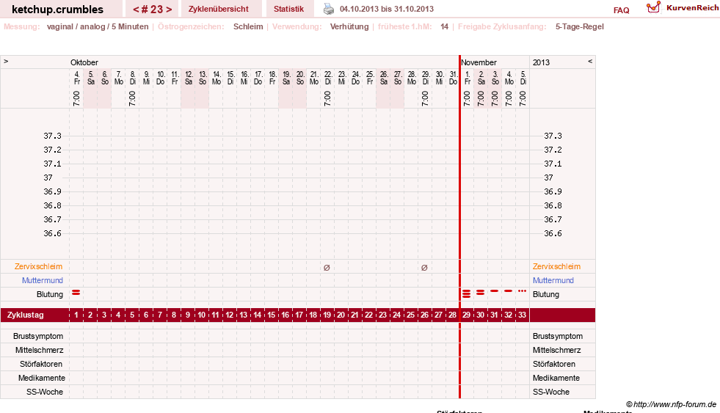720x413 pixels.
Task: Click the KurvenReich link
Action: tap(692, 8)
